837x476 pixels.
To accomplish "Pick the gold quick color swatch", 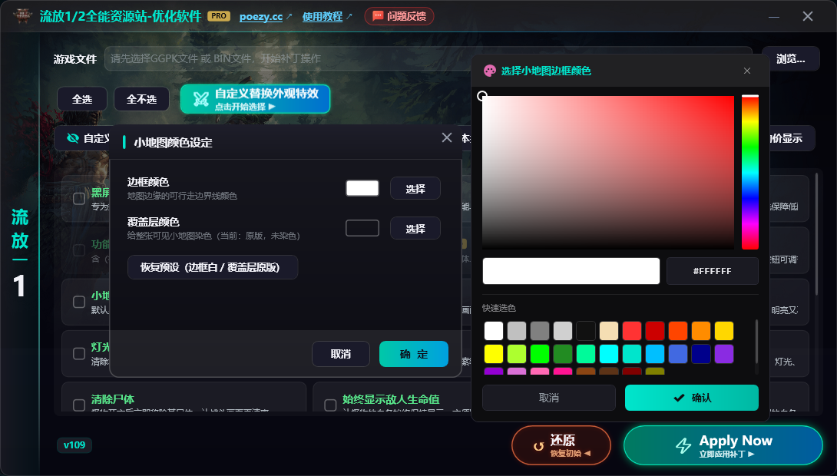I will point(724,331).
